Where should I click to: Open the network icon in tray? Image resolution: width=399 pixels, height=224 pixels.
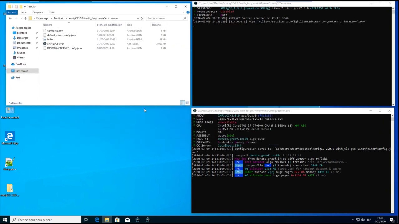click(358, 220)
